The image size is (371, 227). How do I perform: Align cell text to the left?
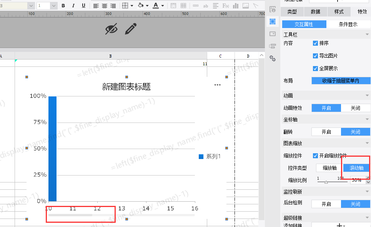click(96, 6)
